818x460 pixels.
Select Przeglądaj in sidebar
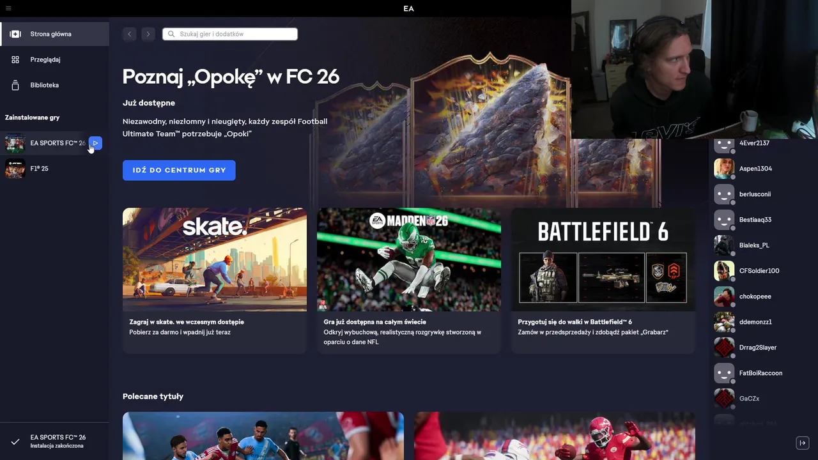[x=54, y=59]
